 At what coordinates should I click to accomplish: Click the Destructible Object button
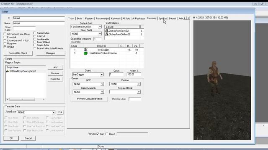18,53
